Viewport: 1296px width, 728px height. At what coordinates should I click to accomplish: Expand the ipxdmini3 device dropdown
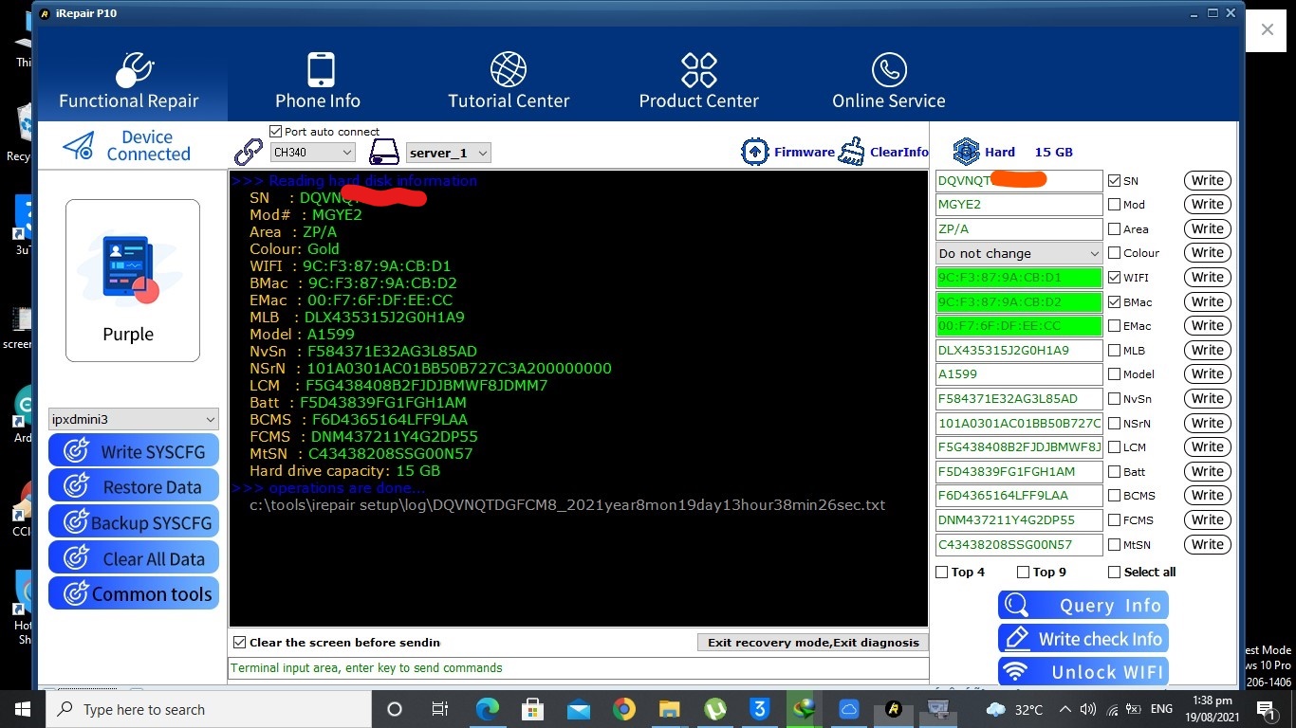[x=134, y=419]
